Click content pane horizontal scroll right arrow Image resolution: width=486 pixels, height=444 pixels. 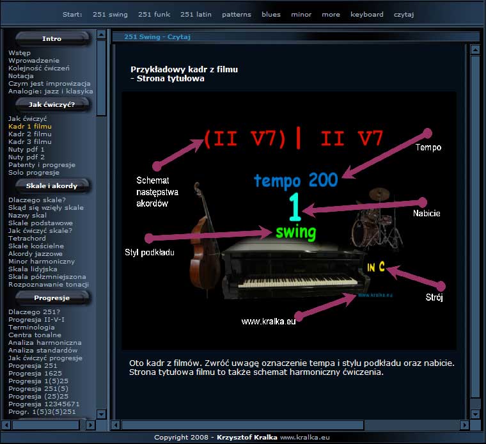pos(464,425)
